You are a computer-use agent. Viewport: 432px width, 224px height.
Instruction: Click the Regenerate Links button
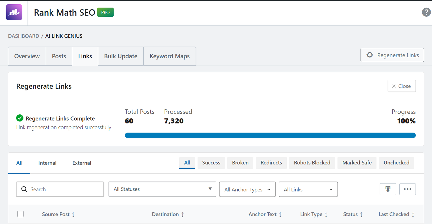coord(392,55)
